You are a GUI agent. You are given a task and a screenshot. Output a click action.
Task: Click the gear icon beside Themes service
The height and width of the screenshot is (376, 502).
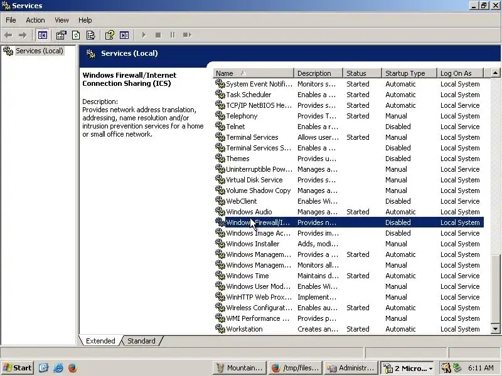pyautogui.click(x=220, y=159)
